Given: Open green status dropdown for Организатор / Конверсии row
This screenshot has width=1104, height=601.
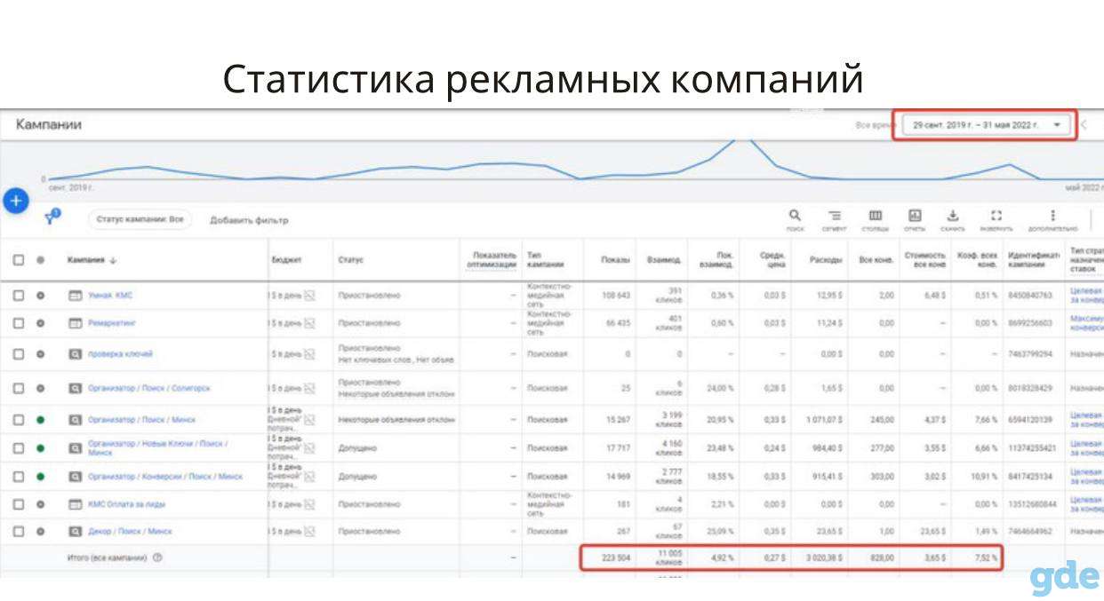Looking at the screenshot, I should coord(40,477).
